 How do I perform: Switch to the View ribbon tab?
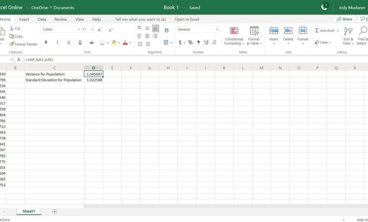pos(80,19)
